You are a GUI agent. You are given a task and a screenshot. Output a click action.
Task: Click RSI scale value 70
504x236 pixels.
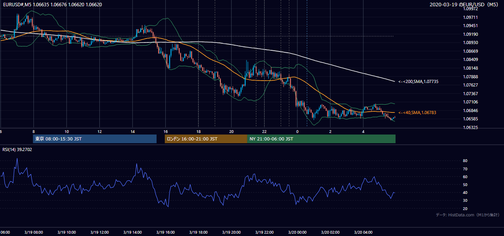(x=465, y=169)
